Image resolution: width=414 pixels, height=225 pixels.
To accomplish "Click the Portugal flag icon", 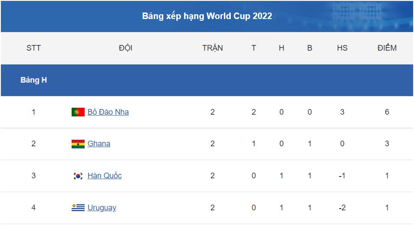I will pos(78,112).
